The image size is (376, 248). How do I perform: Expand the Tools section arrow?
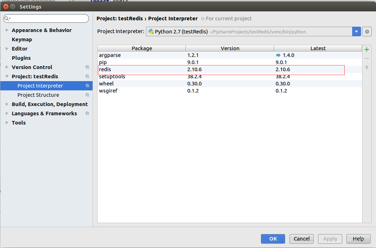(7, 123)
